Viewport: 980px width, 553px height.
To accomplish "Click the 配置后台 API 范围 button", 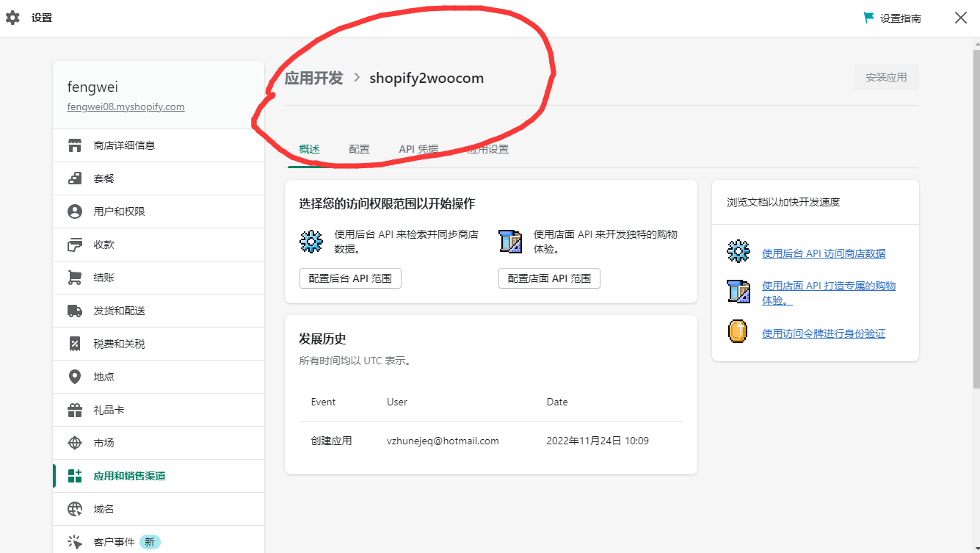I will 350,278.
